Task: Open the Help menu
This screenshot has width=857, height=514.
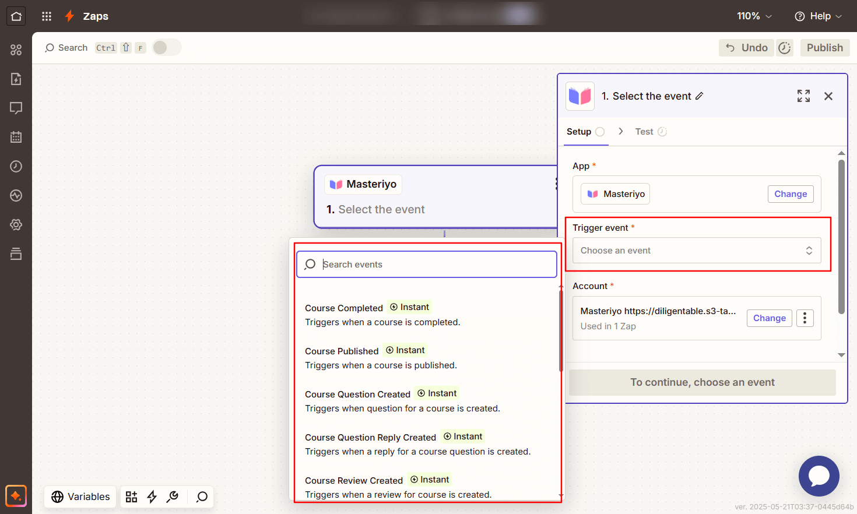Action: [819, 16]
